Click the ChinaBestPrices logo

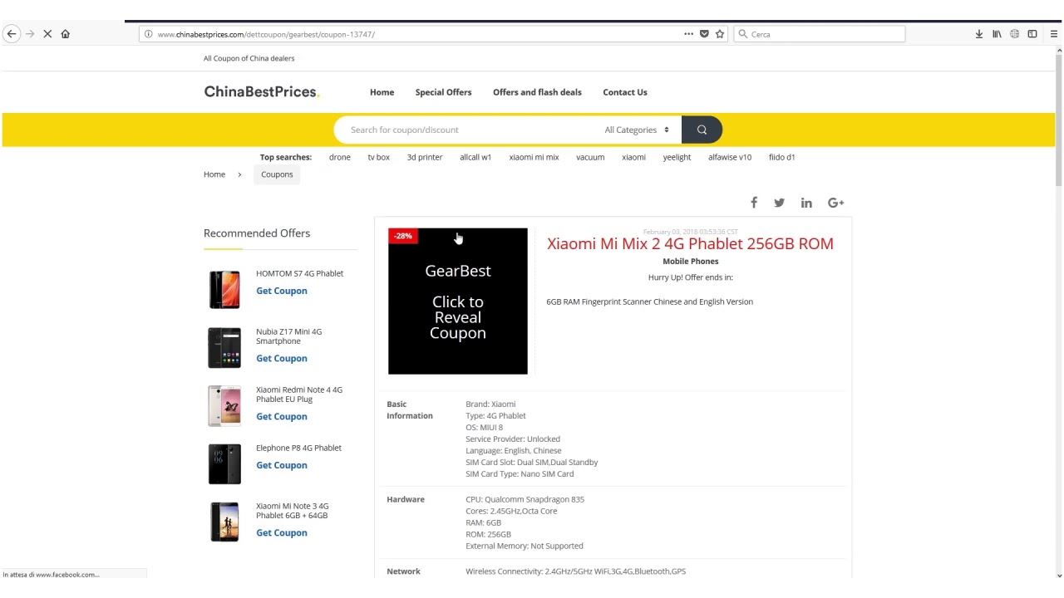click(x=262, y=91)
